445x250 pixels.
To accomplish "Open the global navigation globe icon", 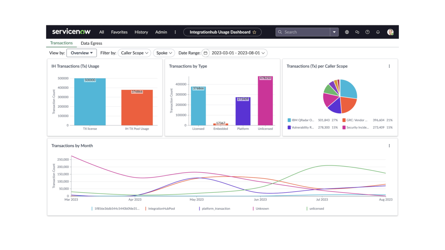I will [347, 32].
